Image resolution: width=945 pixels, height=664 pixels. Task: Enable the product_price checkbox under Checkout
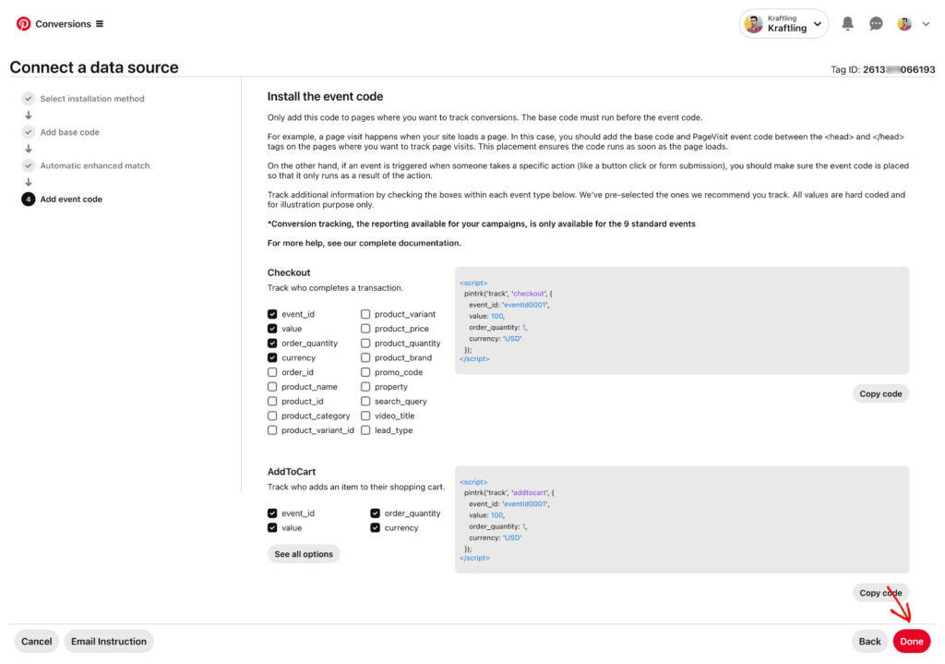(365, 328)
